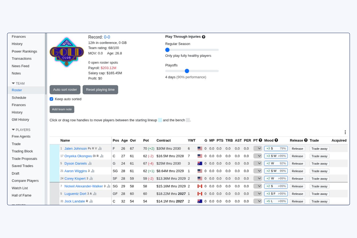The width and height of the screenshot is (357, 238).
Task: Click Jalen Johnson's row drag handle
Action: (x=54, y=148)
